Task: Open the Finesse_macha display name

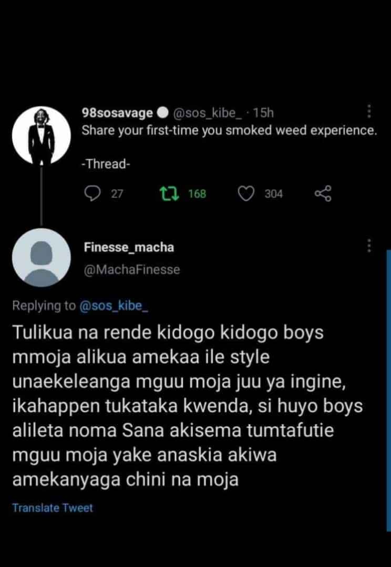Action: tap(128, 247)
